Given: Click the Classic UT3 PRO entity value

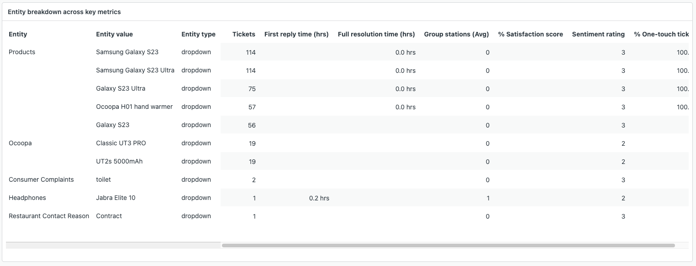Looking at the screenshot, I should point(121,143).
